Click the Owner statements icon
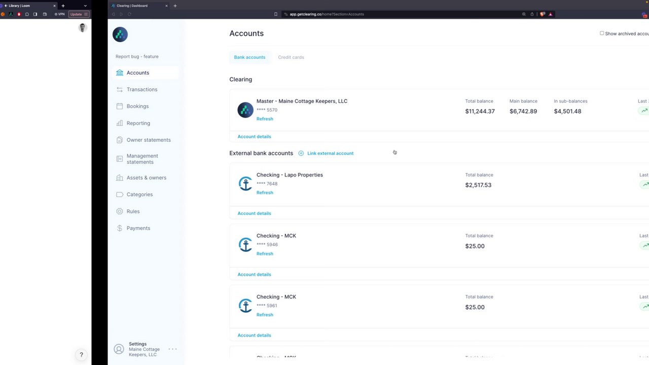The width and height of the screenshot is (649, 365). tap(120, 140)
